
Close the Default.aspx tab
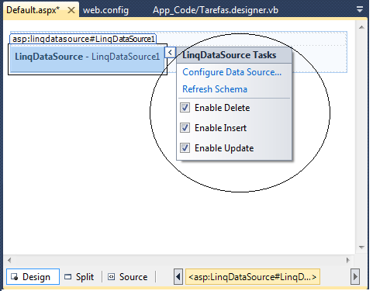coord(71,10)
